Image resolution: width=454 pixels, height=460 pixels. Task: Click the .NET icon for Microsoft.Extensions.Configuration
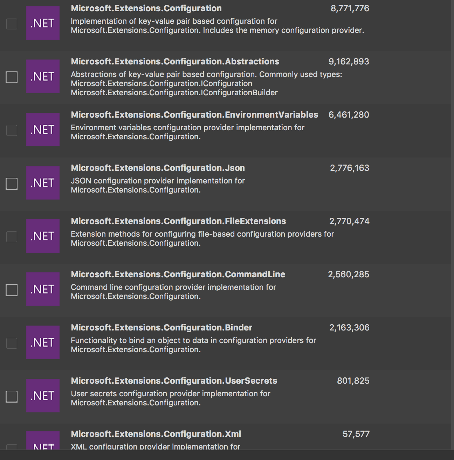tap(43, 23)
